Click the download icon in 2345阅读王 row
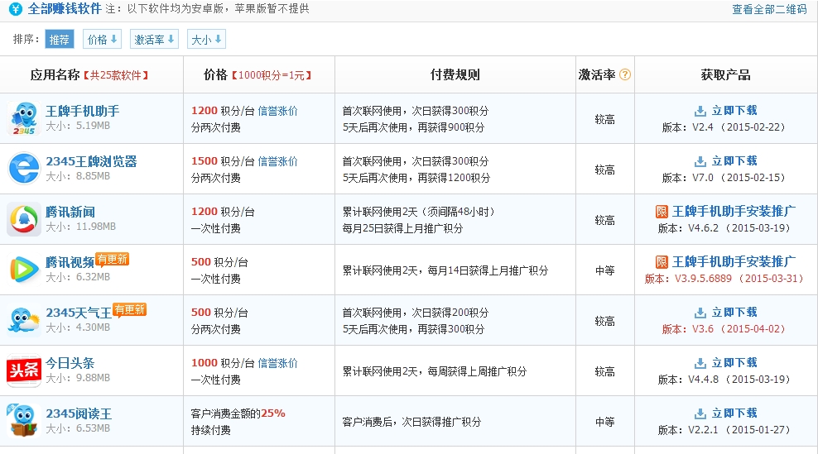 (700, 413)
